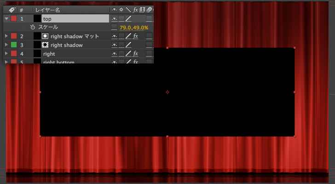This screenshot has height=184, width=335.
Task: Collapse the top layer properties
Action: pos(6,19)
